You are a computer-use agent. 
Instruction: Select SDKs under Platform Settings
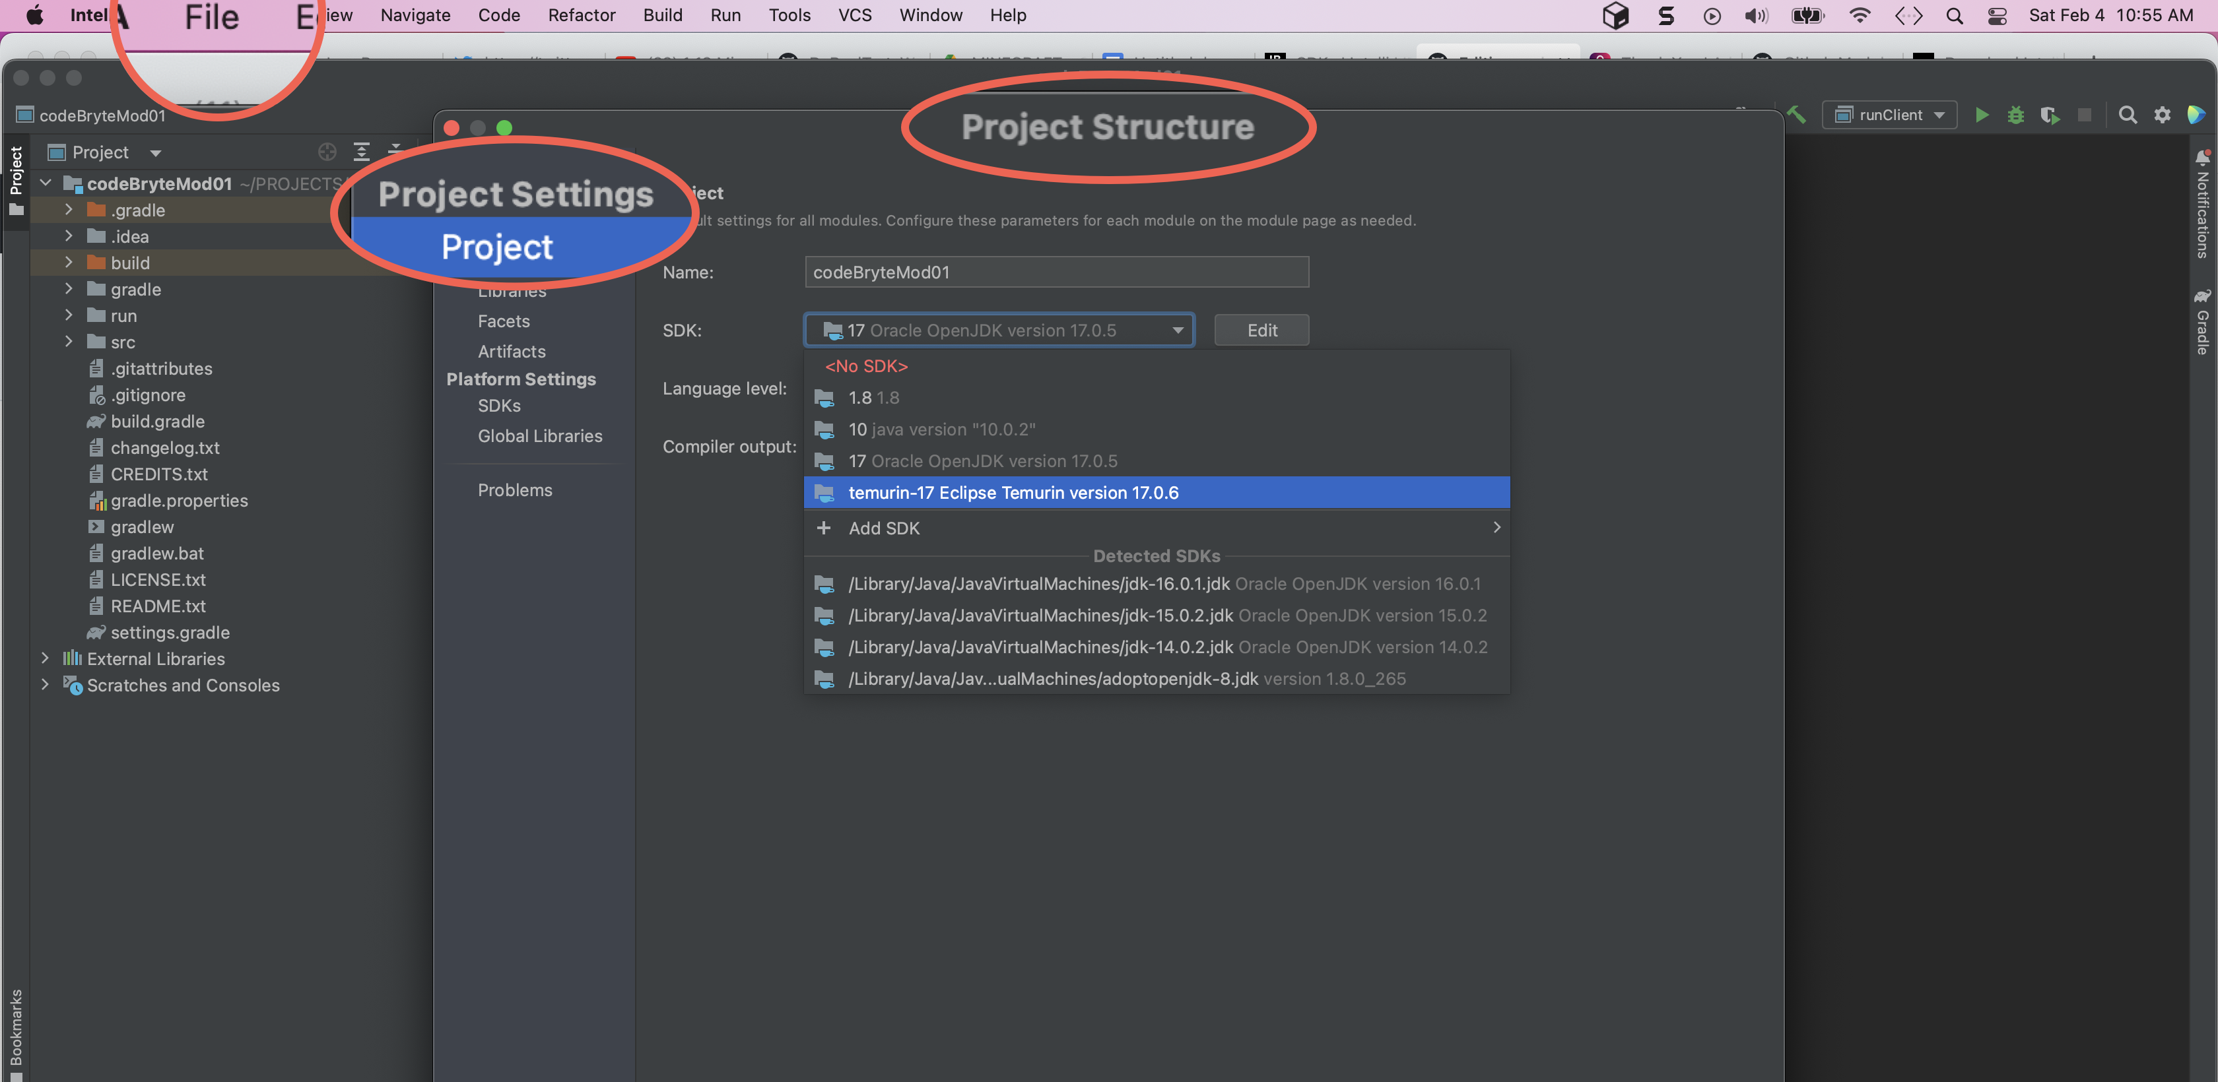500,406
